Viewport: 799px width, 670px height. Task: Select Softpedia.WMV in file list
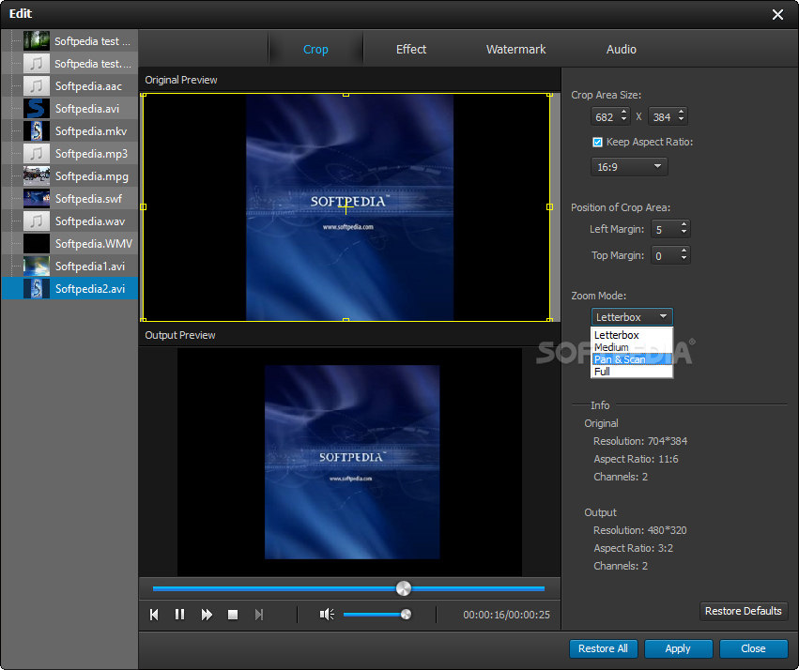(94, 243)
